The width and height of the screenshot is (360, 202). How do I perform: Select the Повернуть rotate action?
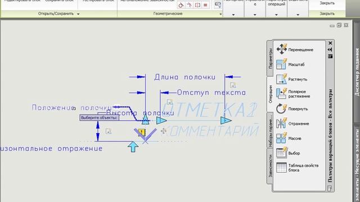(292, 109)
